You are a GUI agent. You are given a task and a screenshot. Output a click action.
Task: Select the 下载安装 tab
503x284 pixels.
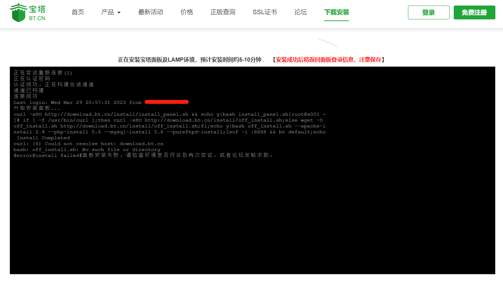coord(336,12)
